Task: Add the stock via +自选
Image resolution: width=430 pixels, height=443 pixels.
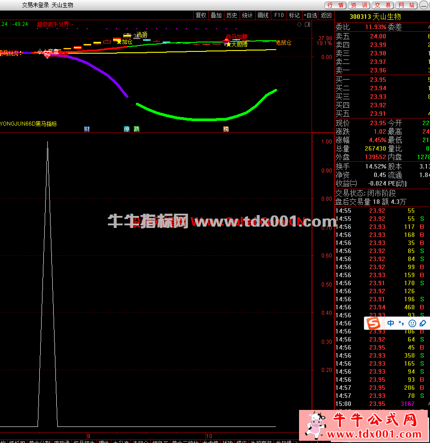Action: tap(310, 15)
